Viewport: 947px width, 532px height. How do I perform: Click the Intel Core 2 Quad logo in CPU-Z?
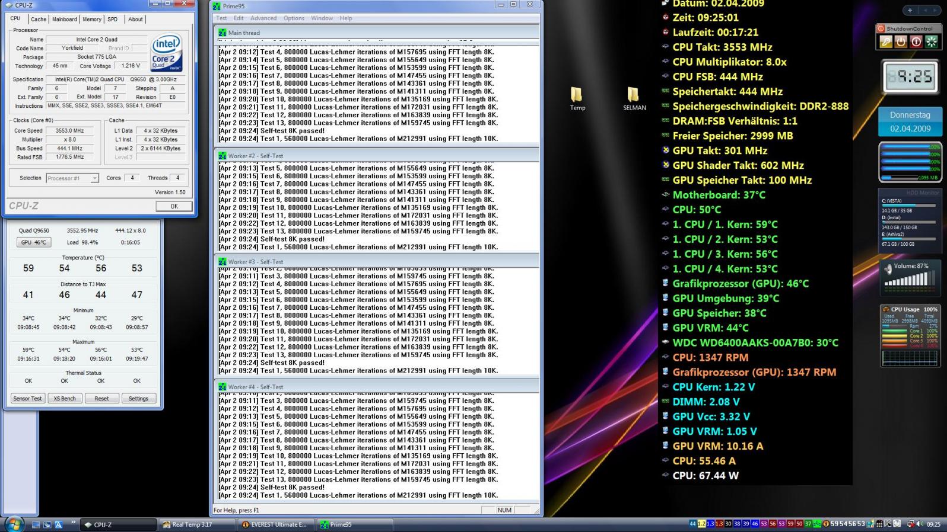[x=166, y=52]
